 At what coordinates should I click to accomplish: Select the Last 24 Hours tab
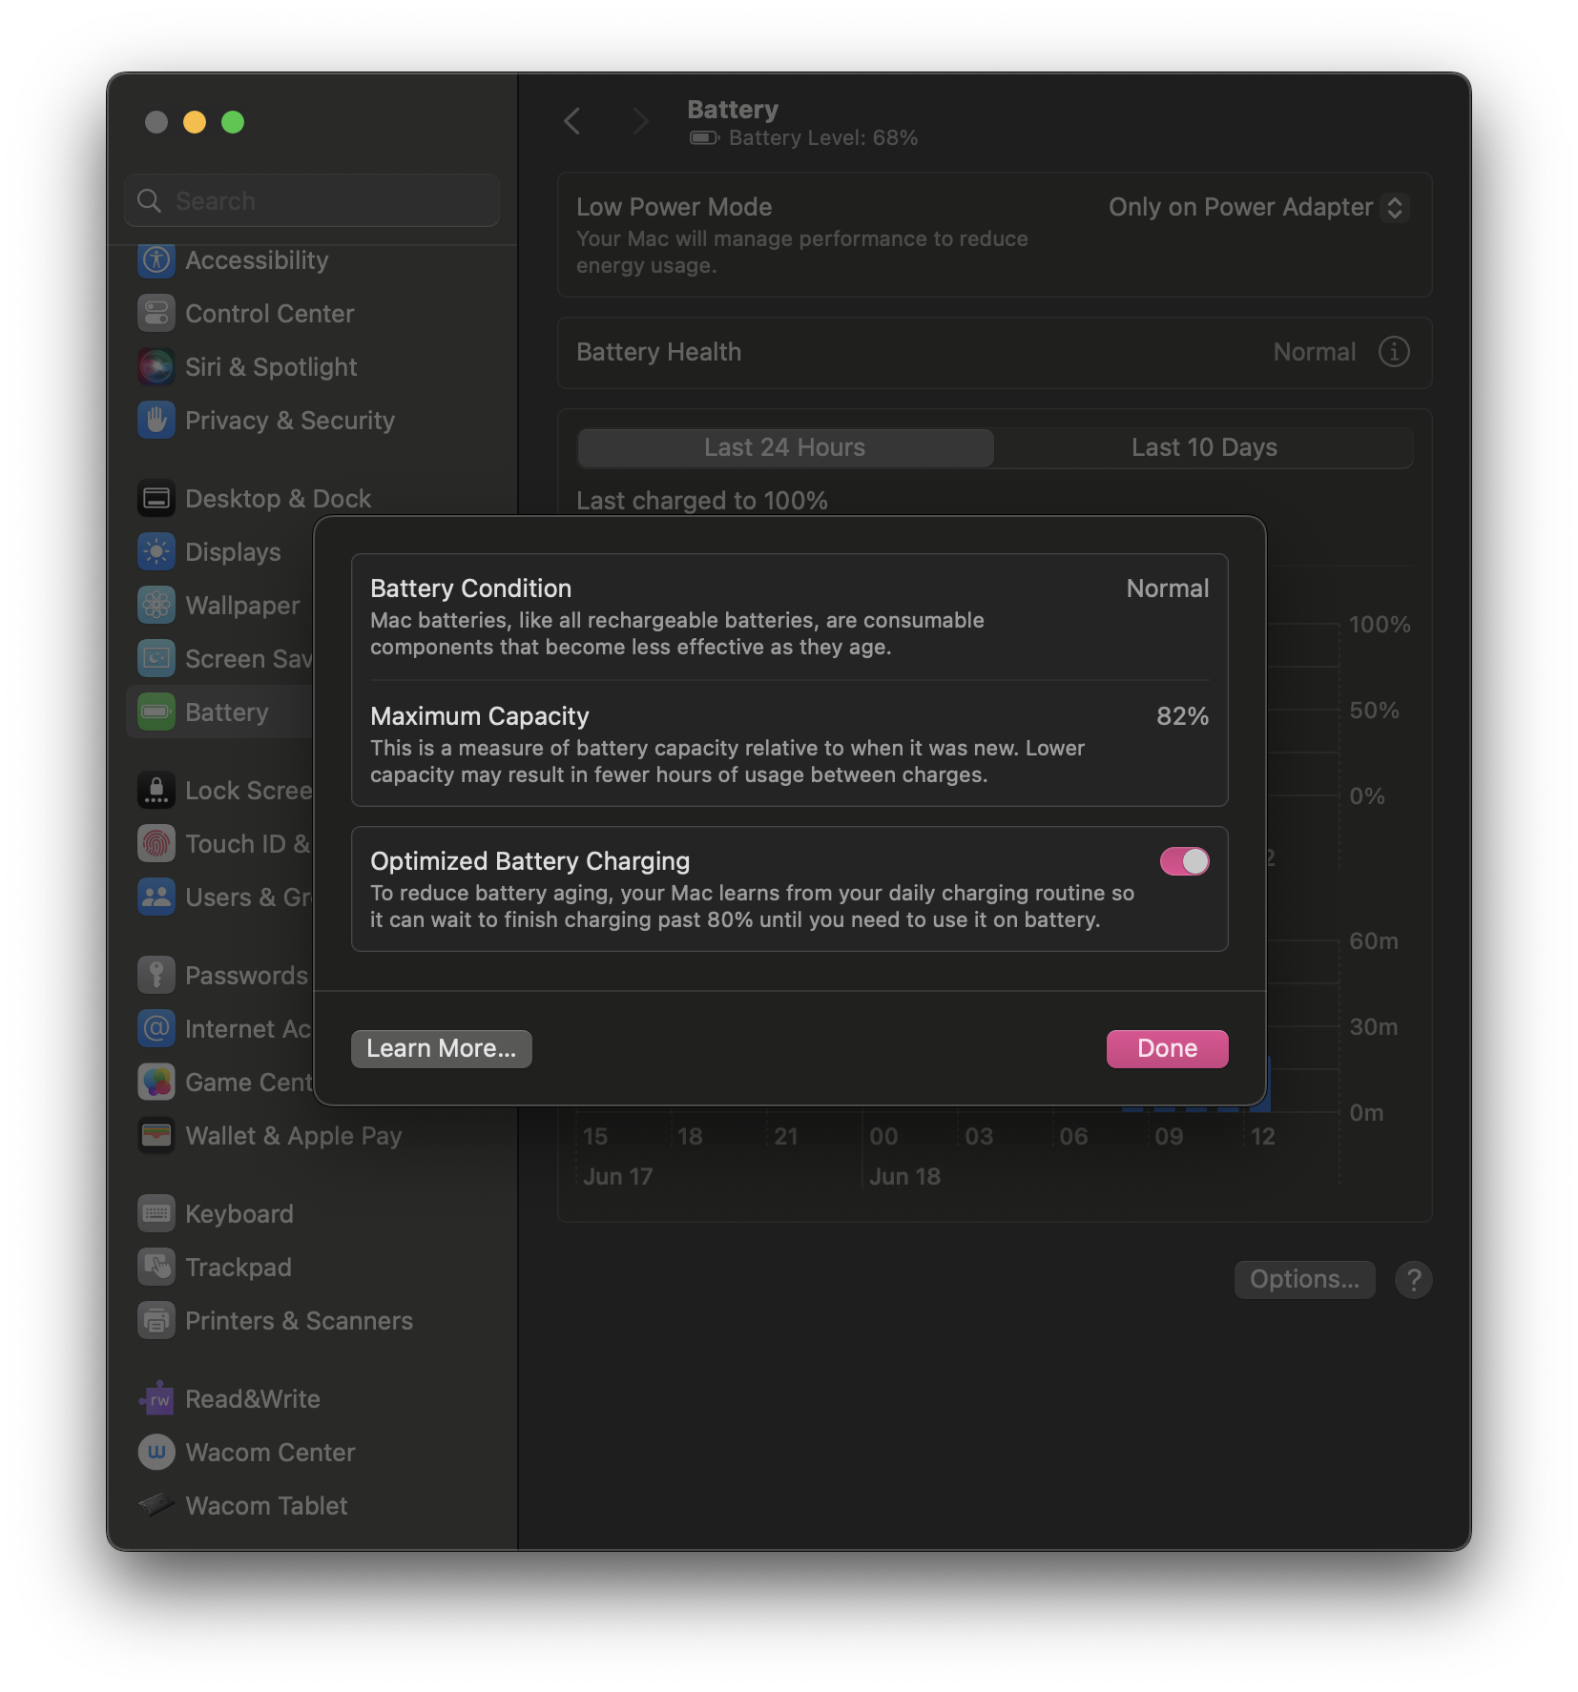[x=784, y=447]
